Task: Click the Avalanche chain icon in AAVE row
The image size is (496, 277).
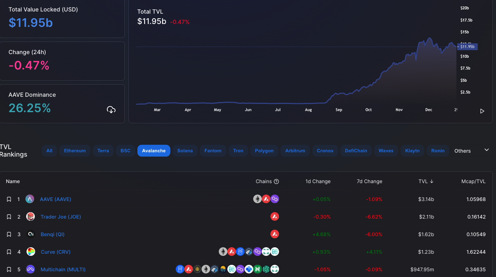Action: click(x=266, y=199)
